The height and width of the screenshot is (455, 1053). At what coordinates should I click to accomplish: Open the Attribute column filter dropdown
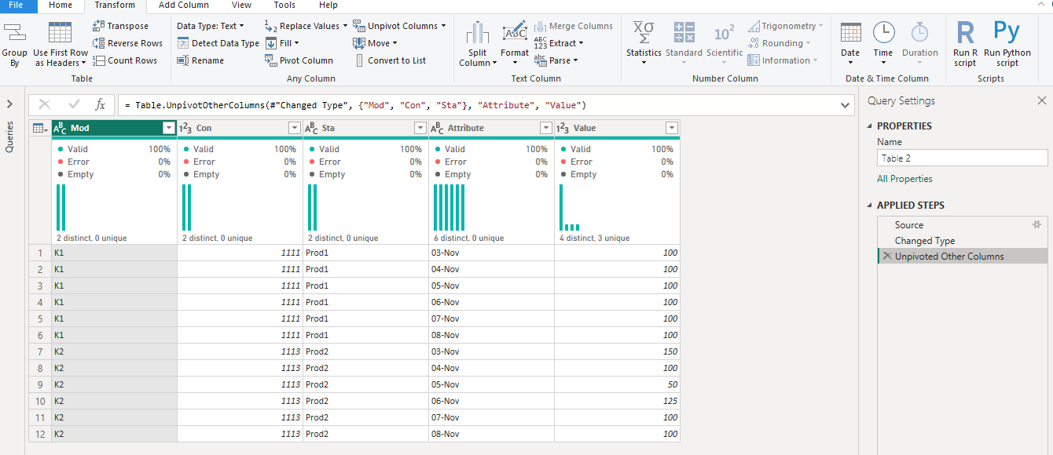tap(546, 128)
